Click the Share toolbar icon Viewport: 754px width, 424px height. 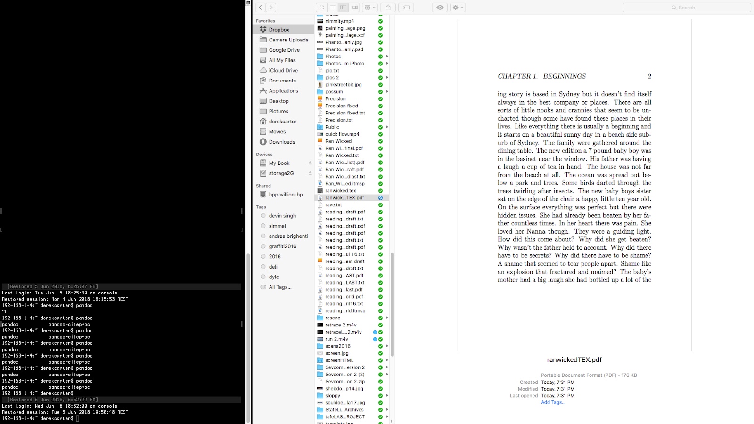[388, 8]
